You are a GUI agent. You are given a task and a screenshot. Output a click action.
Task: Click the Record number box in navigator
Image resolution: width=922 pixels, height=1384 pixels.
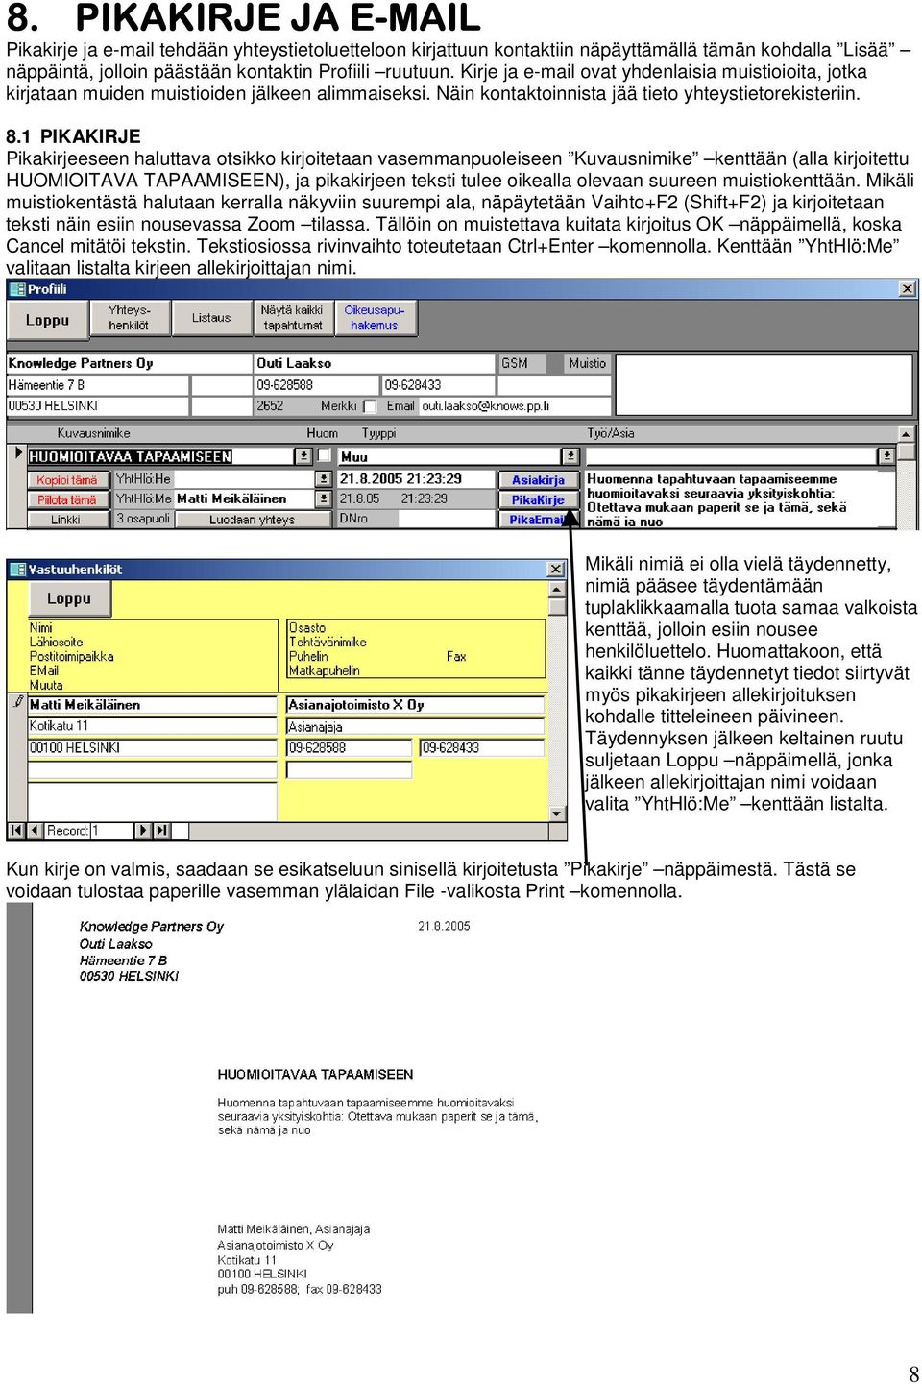tap(111, 831)
